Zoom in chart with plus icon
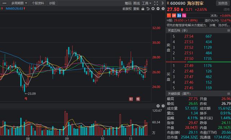231x140 pixels. 153,9
